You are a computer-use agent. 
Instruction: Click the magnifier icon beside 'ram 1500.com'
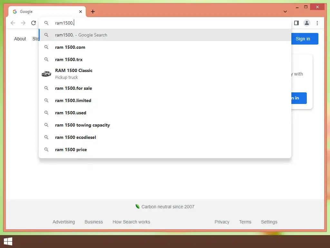[46, 47]
